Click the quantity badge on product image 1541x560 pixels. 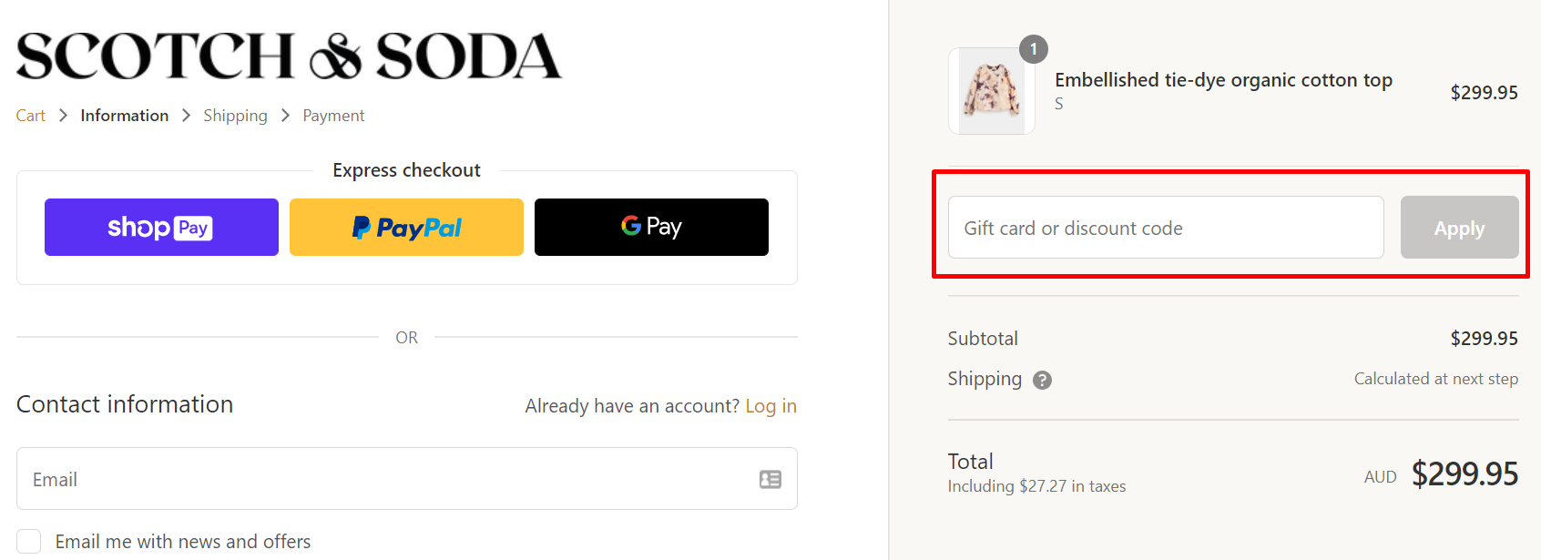[1034, 49]
